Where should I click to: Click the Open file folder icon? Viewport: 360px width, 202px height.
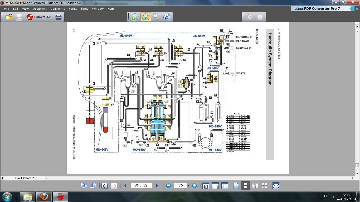tap(9, 17)
